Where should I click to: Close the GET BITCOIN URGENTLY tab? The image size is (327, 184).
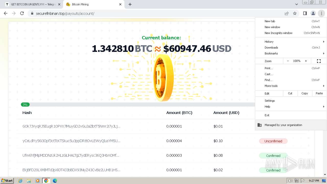pyautogui.click(x=59, y=4)
